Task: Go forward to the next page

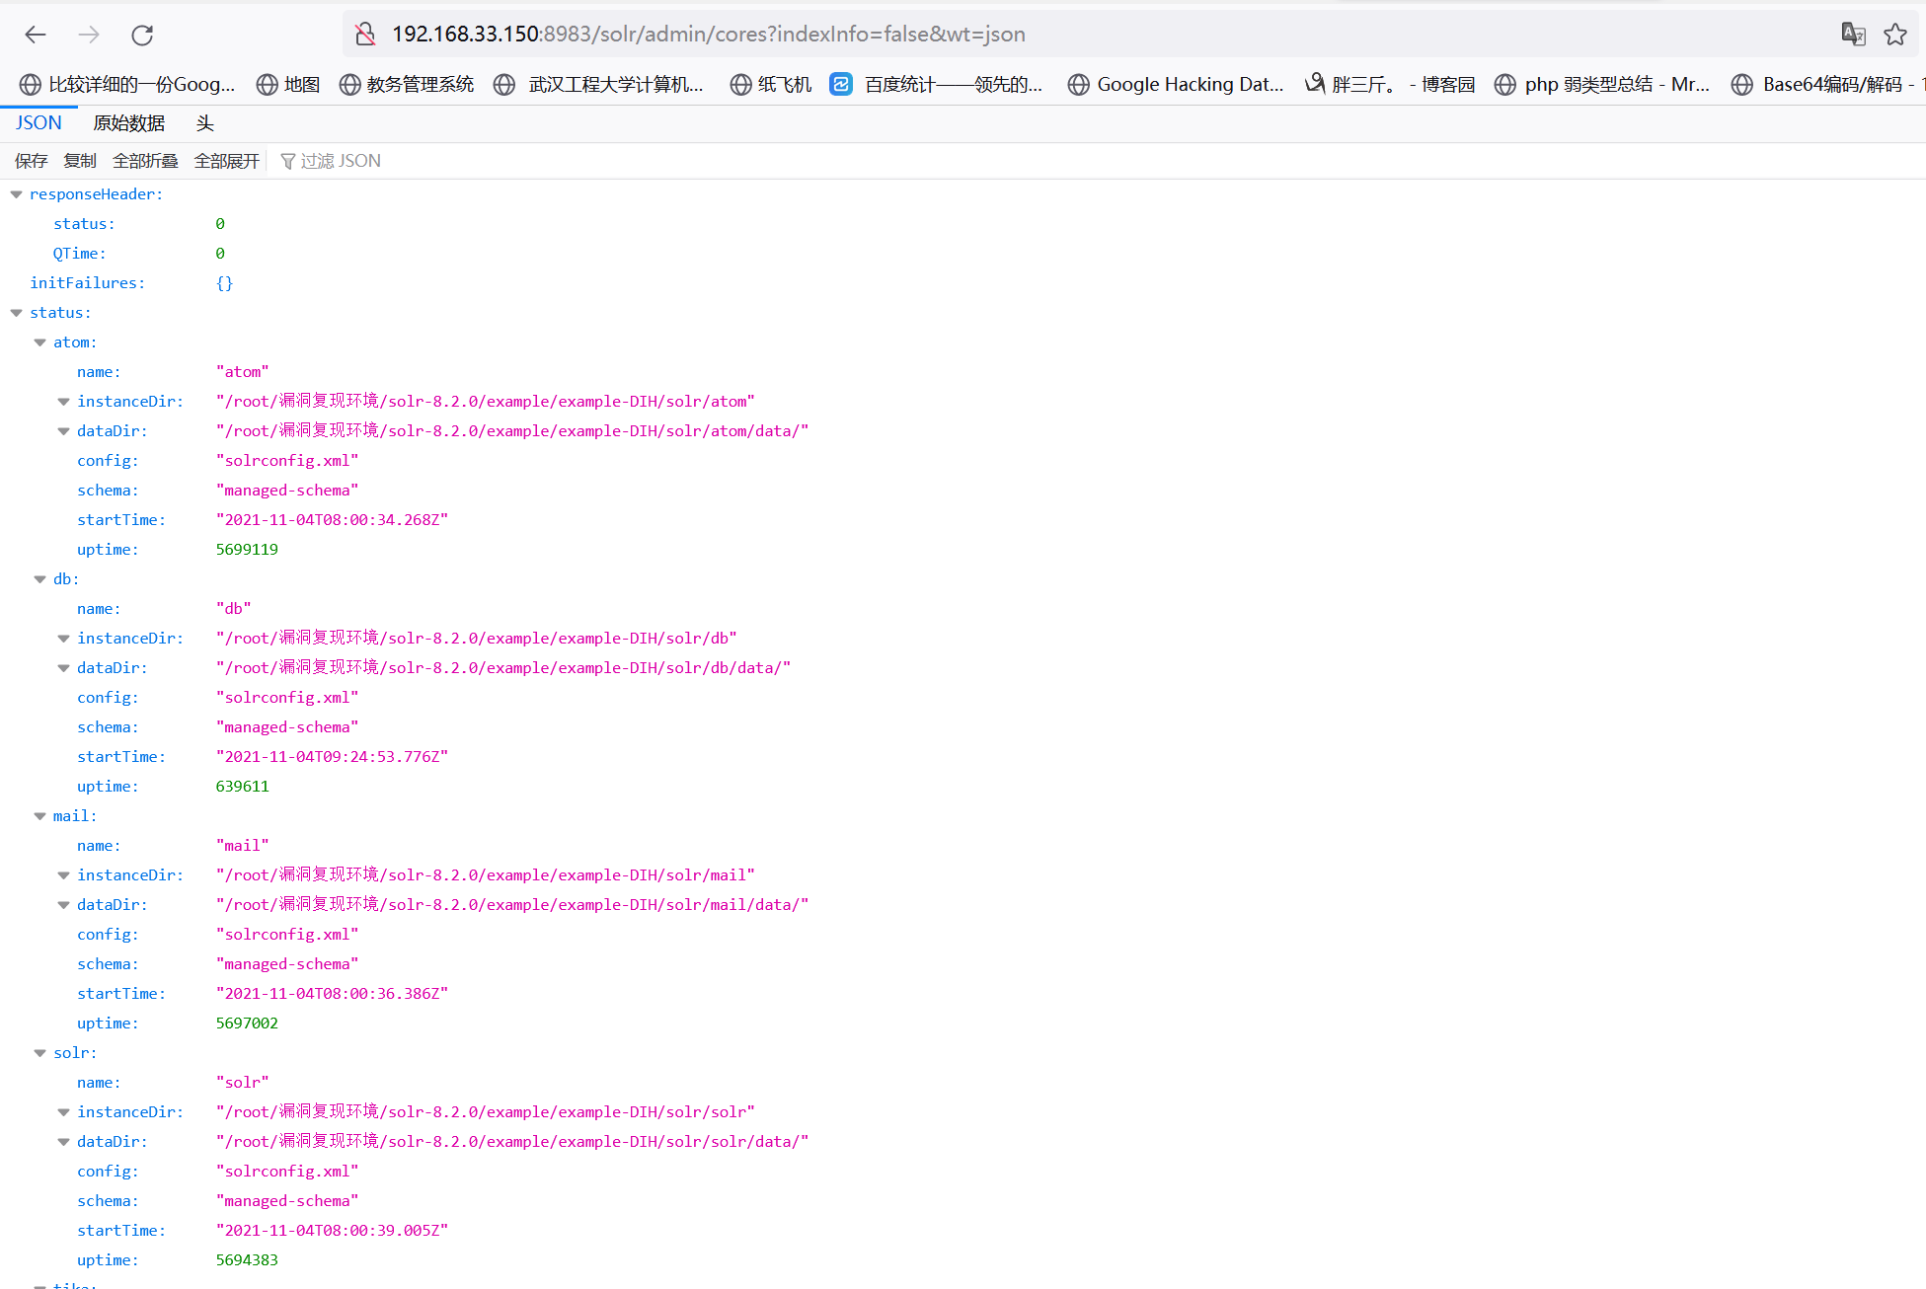Action: pyautogui.click(x=89, y=35)
